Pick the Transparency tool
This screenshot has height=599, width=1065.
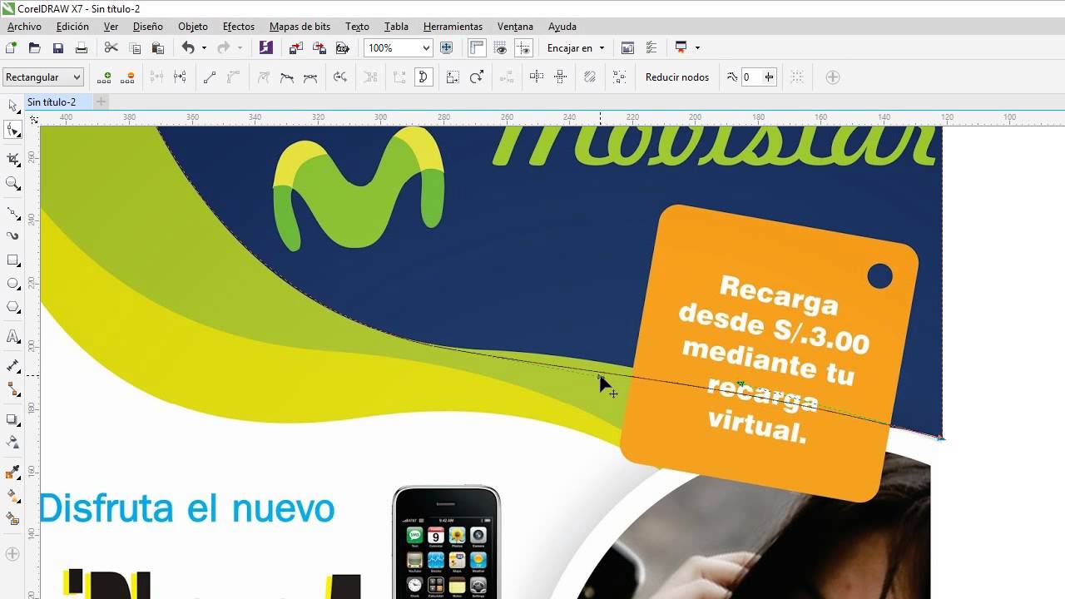(12, 443)
